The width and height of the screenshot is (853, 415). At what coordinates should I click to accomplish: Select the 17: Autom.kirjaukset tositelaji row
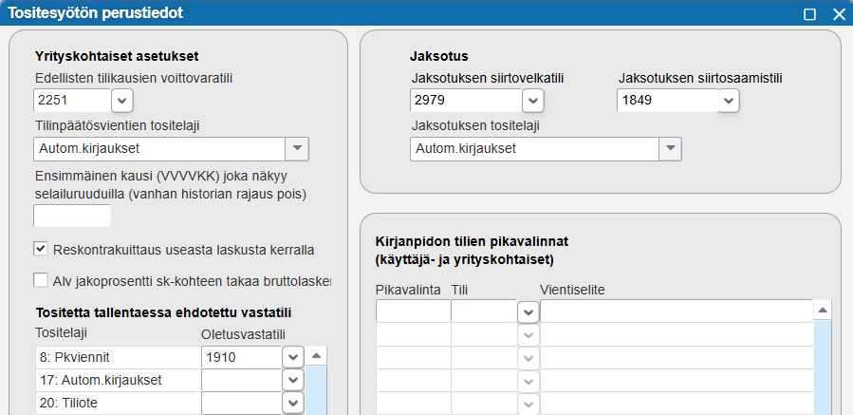click(x=118, y=380)
